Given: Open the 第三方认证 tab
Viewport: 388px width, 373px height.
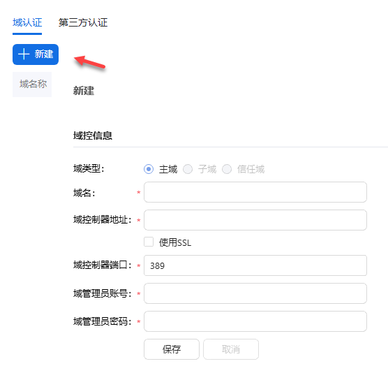Looking at the screenshot, I should [x=83, y=22].
